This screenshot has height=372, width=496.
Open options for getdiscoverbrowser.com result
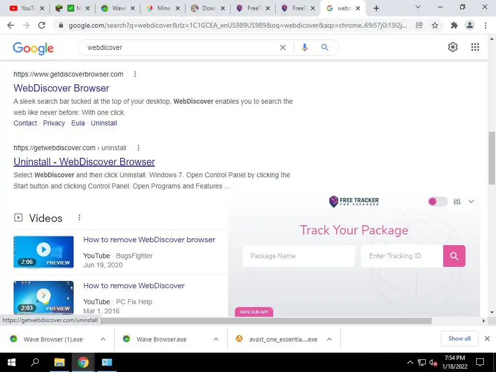pyautogui.click(x=135, y=74)
